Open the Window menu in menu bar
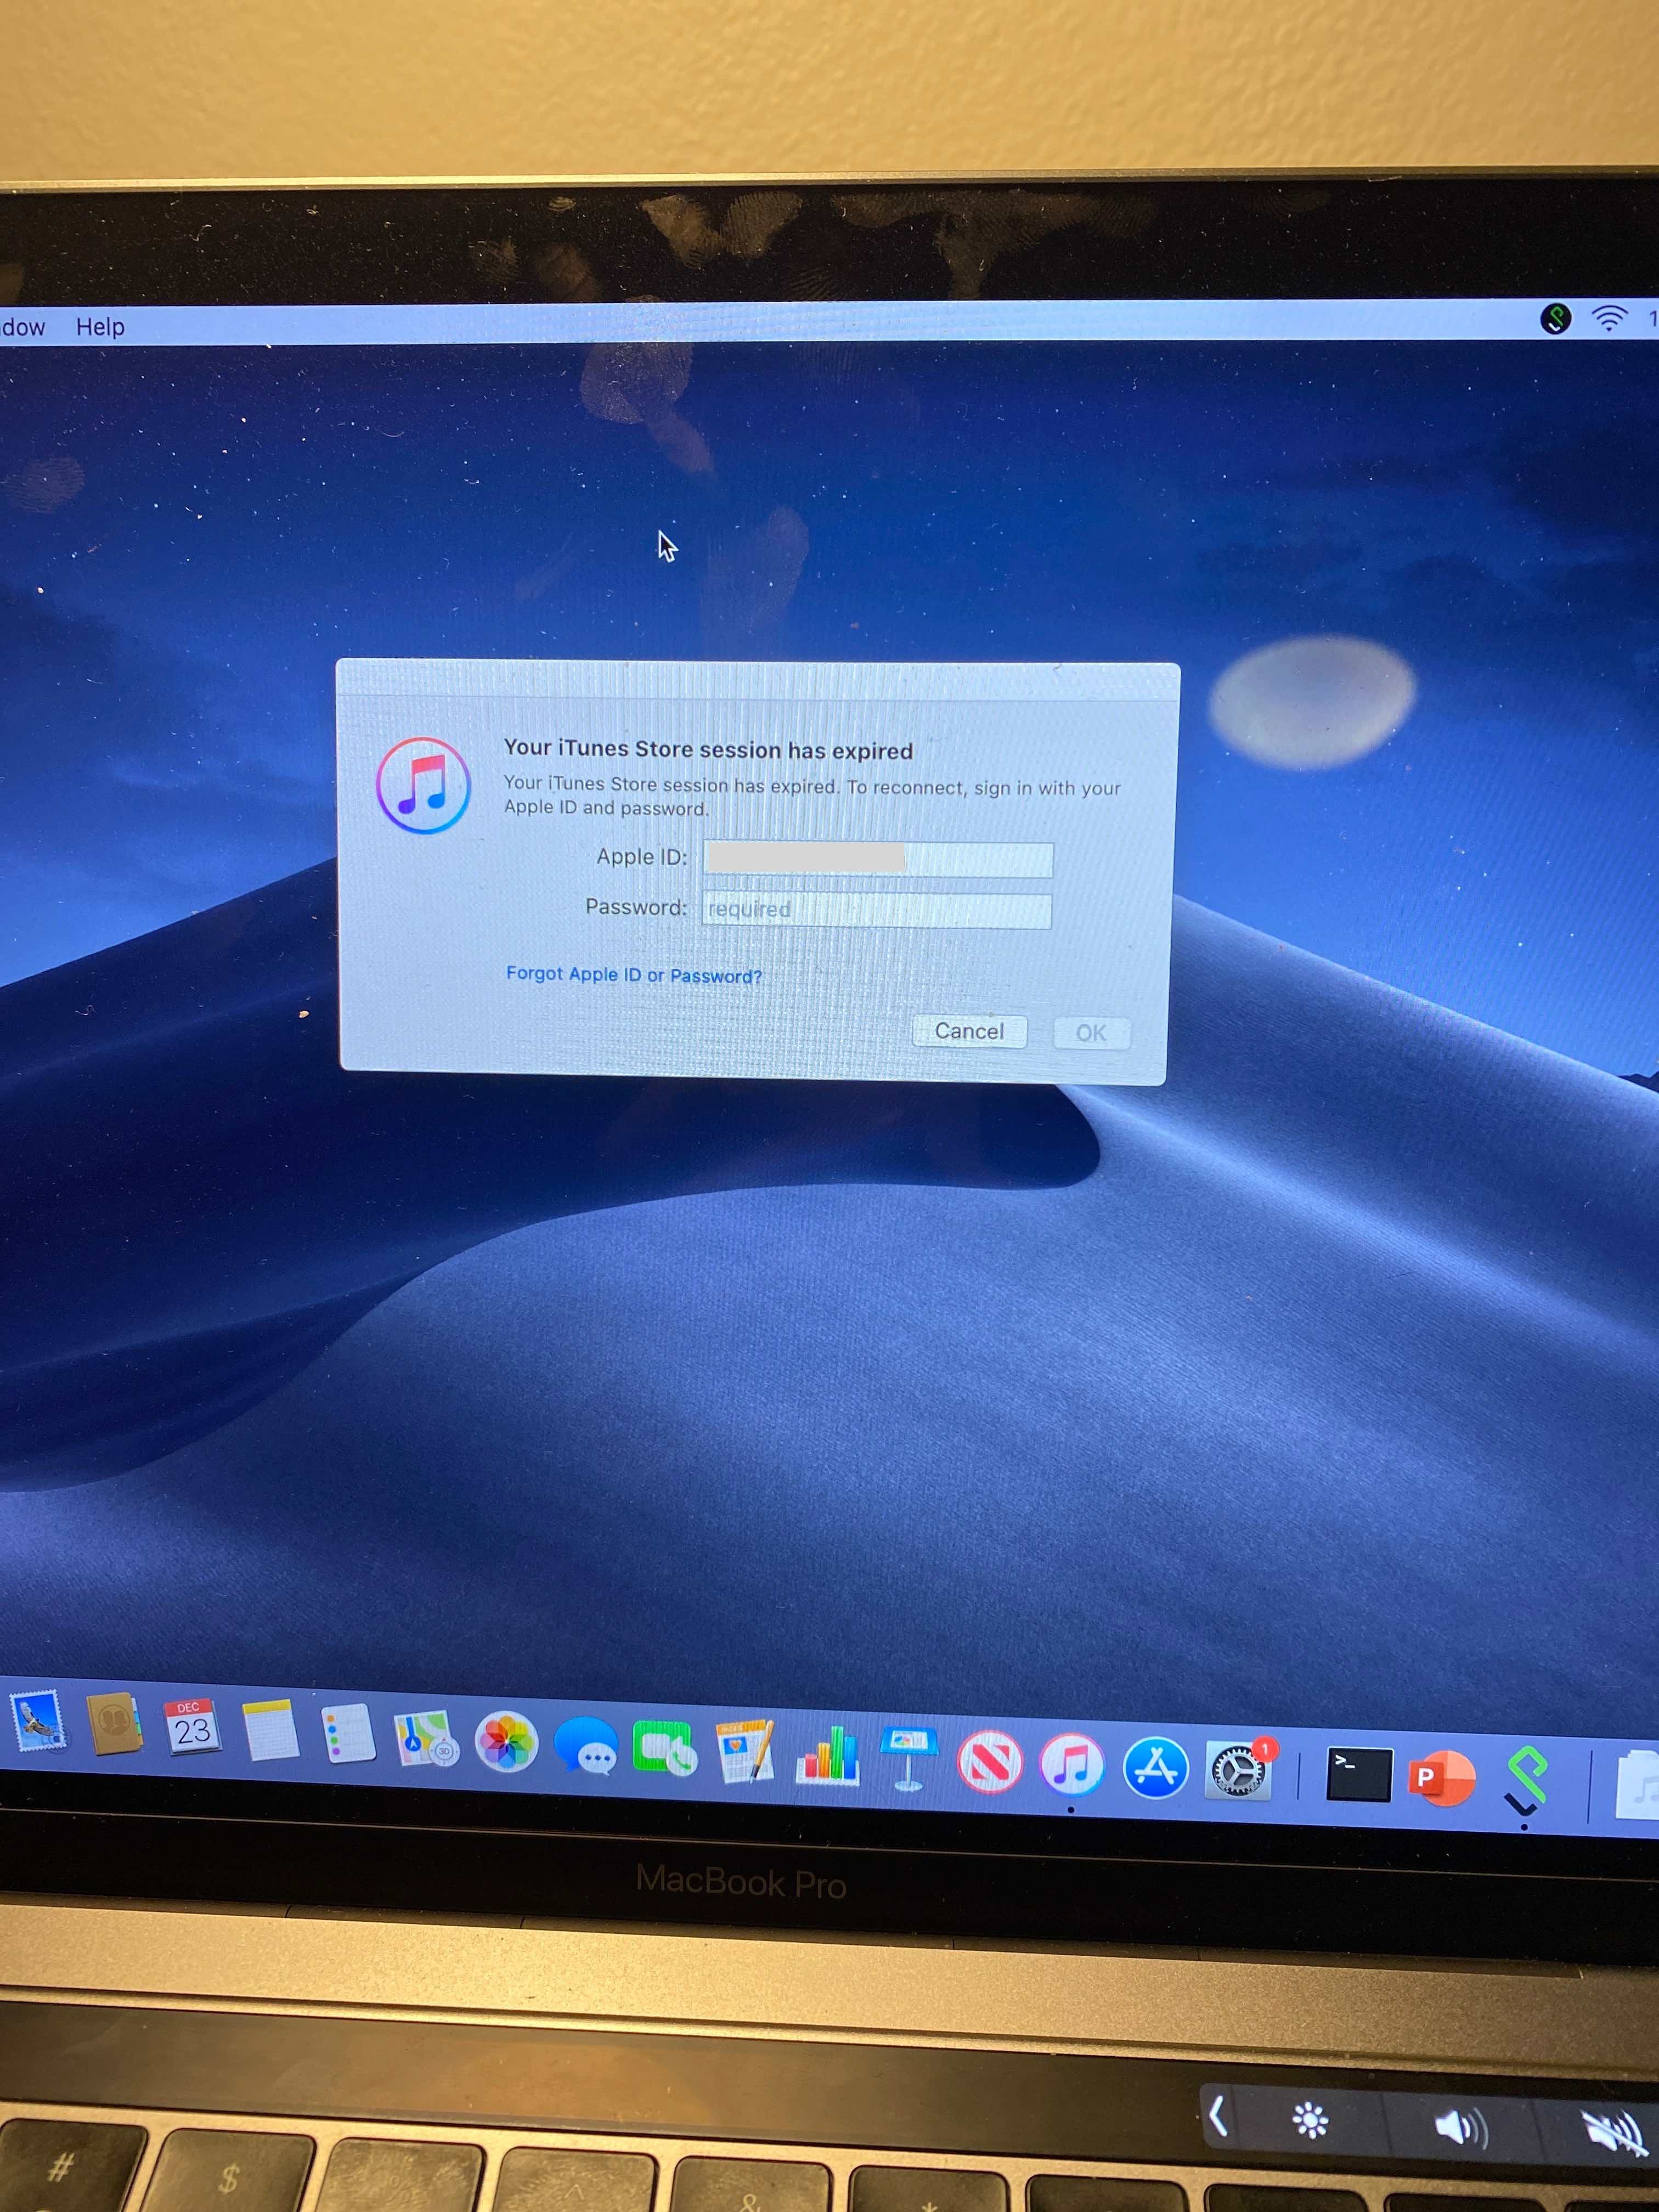This screenshot has width=1659, height=2212. (22, 327)
